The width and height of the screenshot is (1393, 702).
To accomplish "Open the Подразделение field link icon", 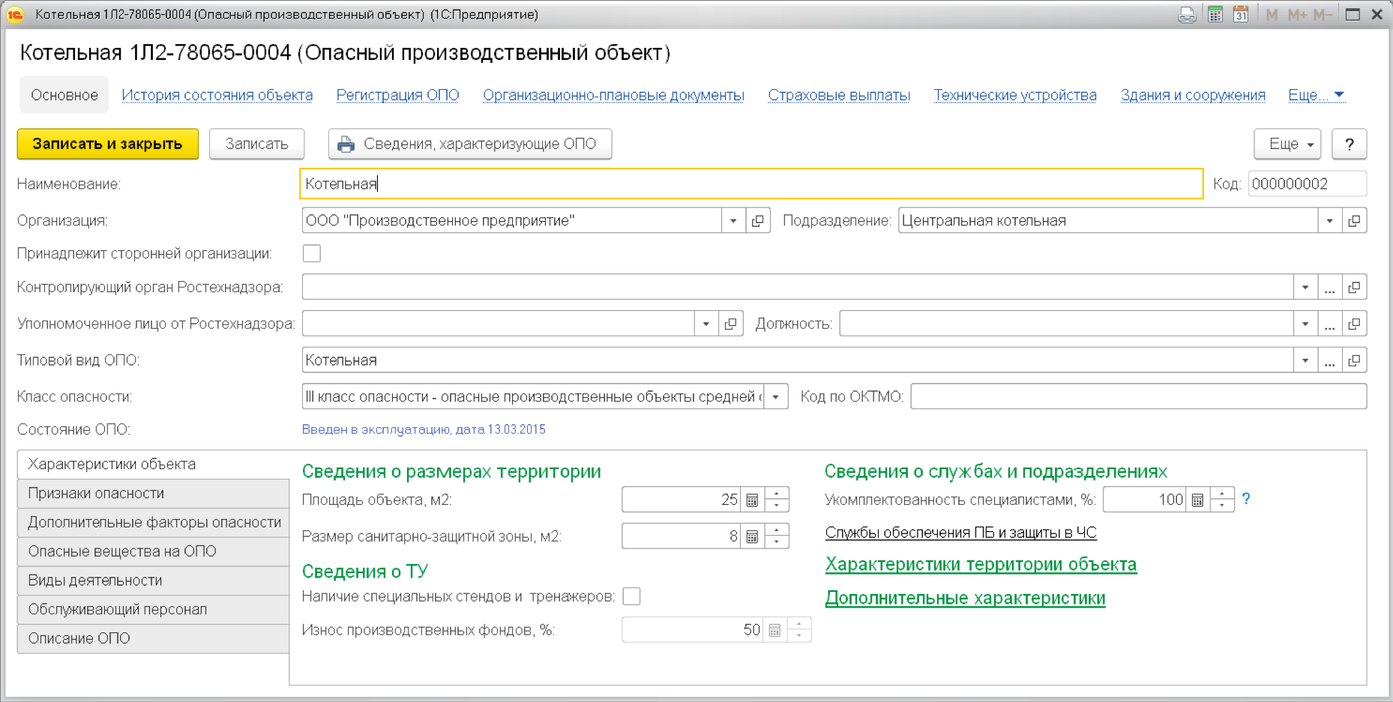I will click(x=1354, y=221).
